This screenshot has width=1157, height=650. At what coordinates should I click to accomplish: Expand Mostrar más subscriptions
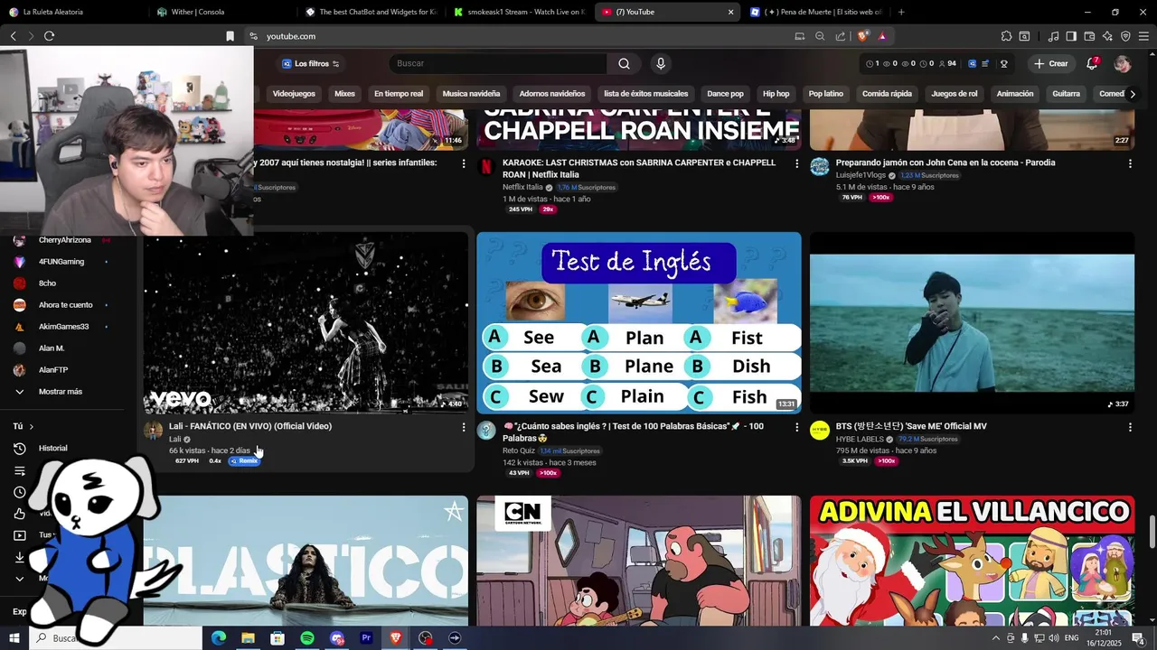(x=60, y=392)
